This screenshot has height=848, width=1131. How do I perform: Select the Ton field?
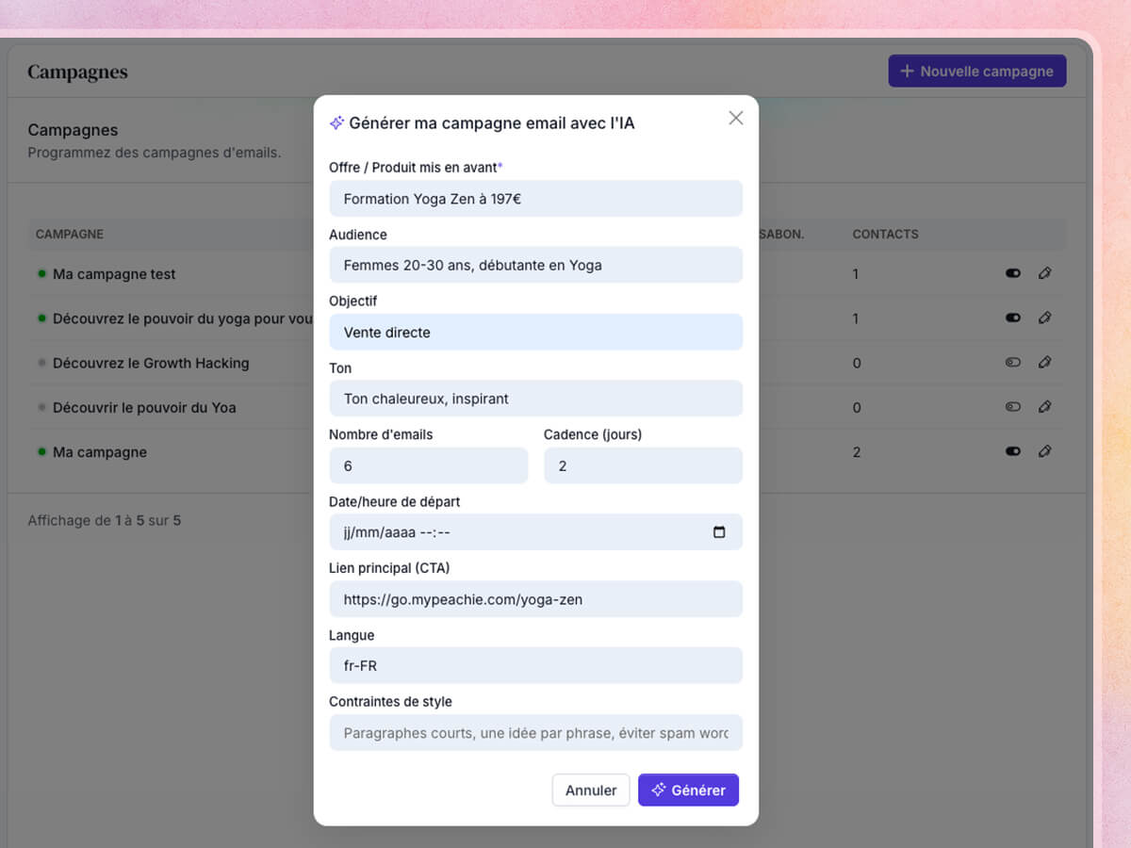535,399
